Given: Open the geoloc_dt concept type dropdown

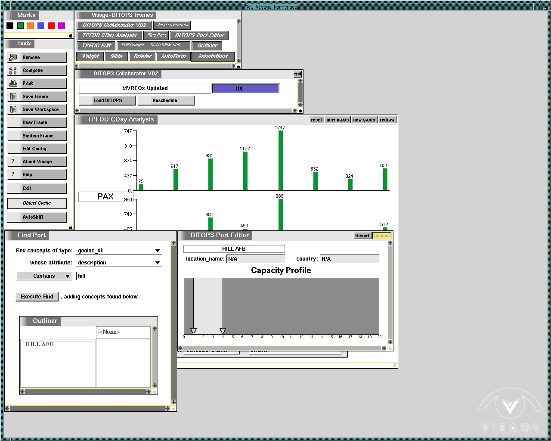Looking at the screenshot, I should [158, 251].
